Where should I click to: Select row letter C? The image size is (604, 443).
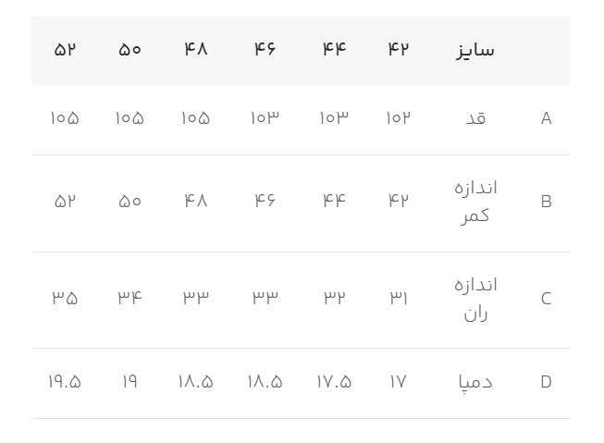[x=546, y=299]
